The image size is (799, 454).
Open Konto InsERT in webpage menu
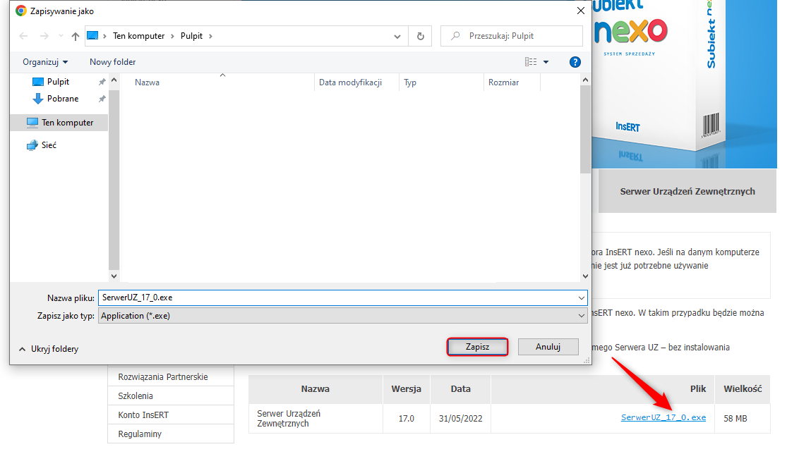coord(143,415)
